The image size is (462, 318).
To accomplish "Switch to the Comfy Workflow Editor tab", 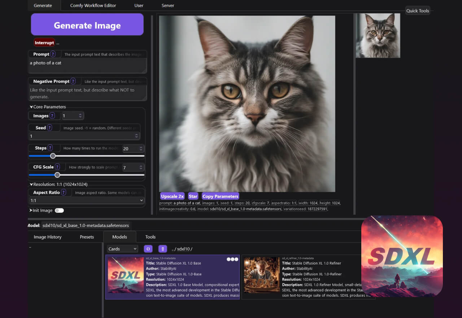I will click(x=93, y=5).
